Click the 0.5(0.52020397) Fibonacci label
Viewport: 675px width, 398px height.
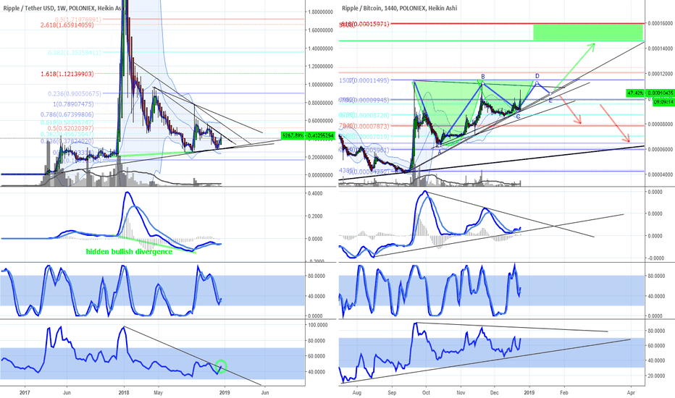[70, 128]
